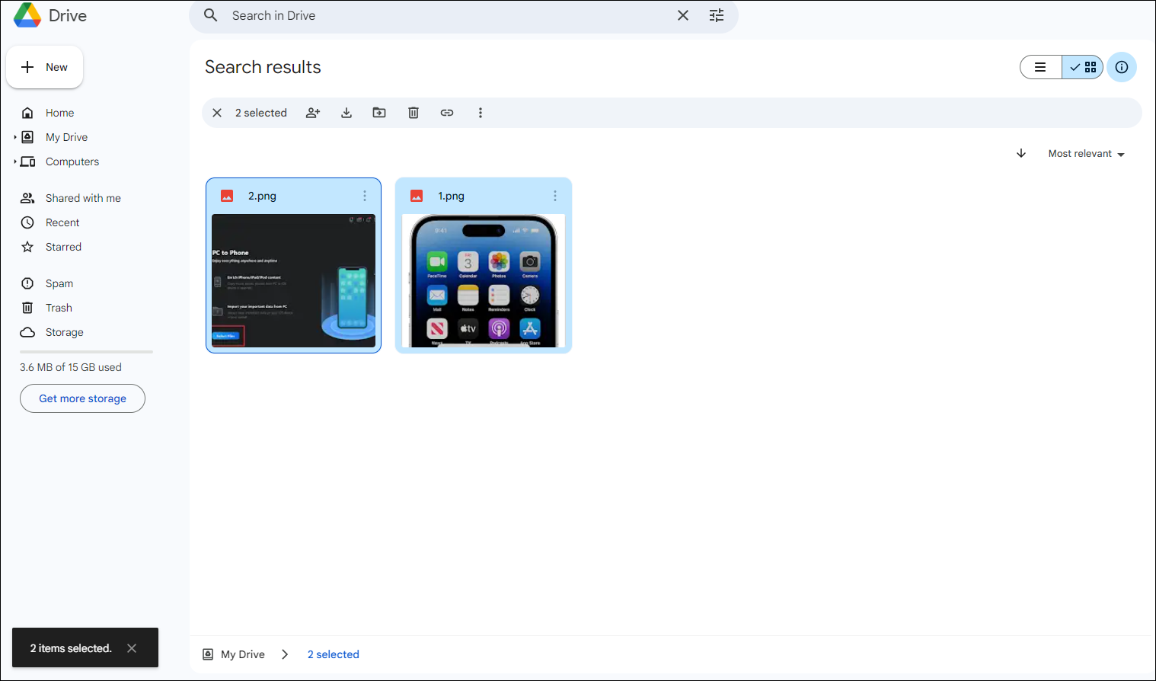The image size is (1156, 681).
Task: Go to Starred files
Action: 63,247
